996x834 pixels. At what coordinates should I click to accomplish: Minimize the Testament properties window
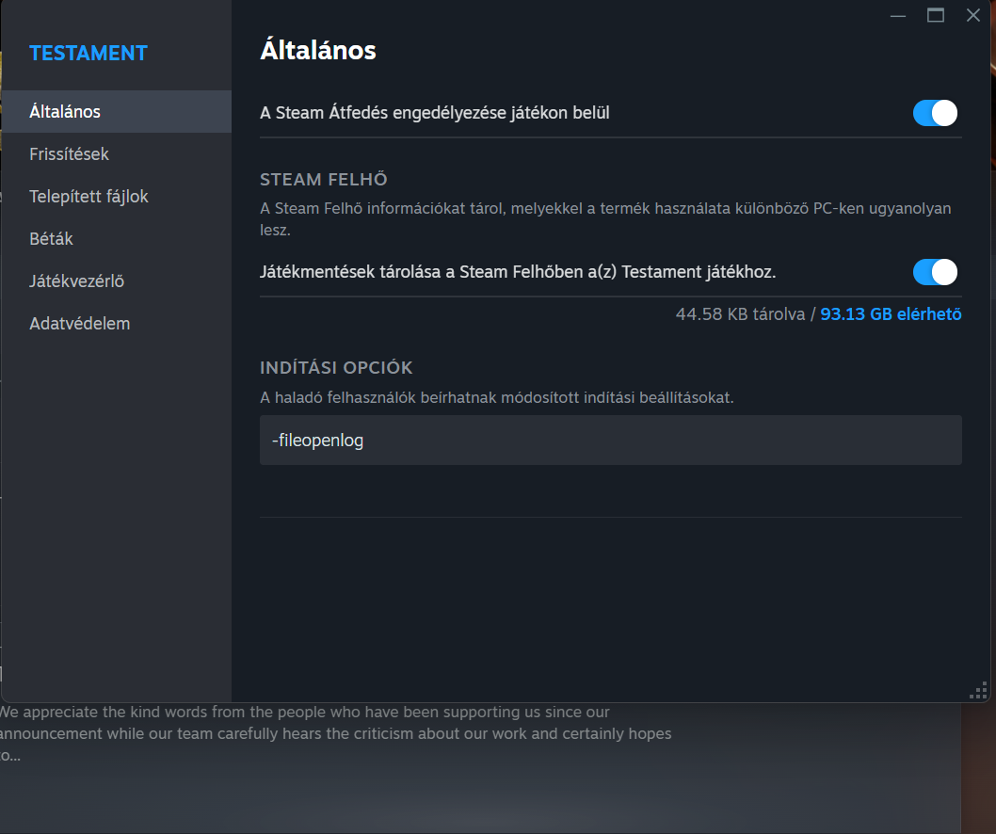click(899, 15)
